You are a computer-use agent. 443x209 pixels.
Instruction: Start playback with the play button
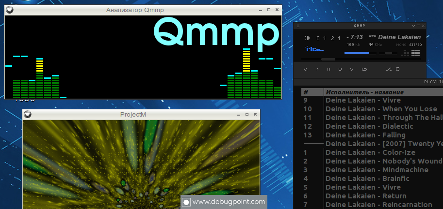pyautogui.click(x=317, y=69)
